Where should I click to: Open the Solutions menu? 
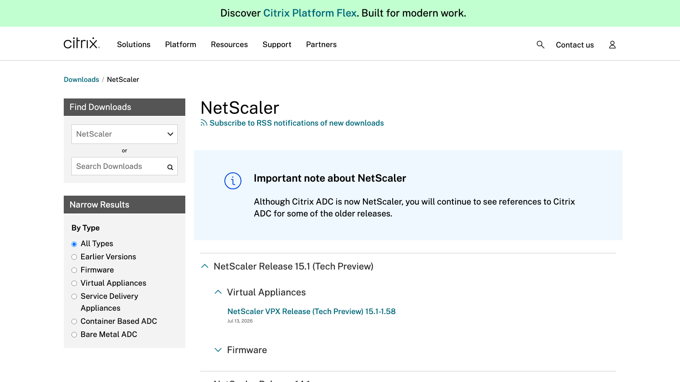tap(133, 45)
